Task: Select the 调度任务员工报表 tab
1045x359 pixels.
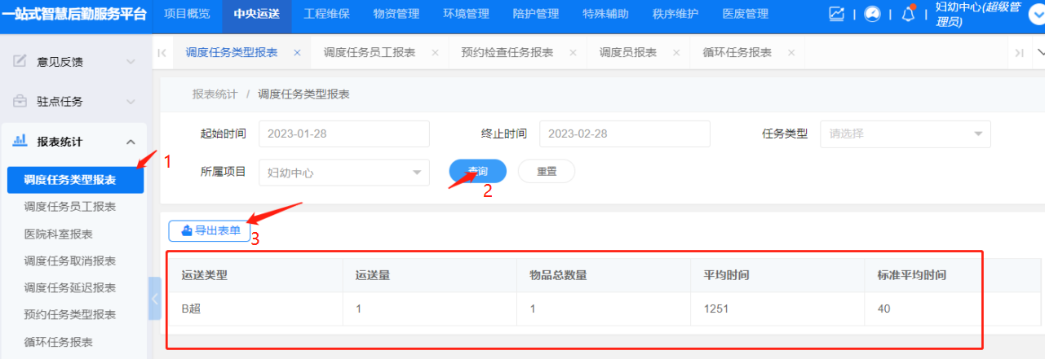Action: pyautogui.click(x=370, y=52)
